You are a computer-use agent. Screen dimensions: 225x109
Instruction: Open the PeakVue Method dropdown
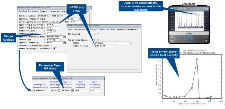[130, 43]
